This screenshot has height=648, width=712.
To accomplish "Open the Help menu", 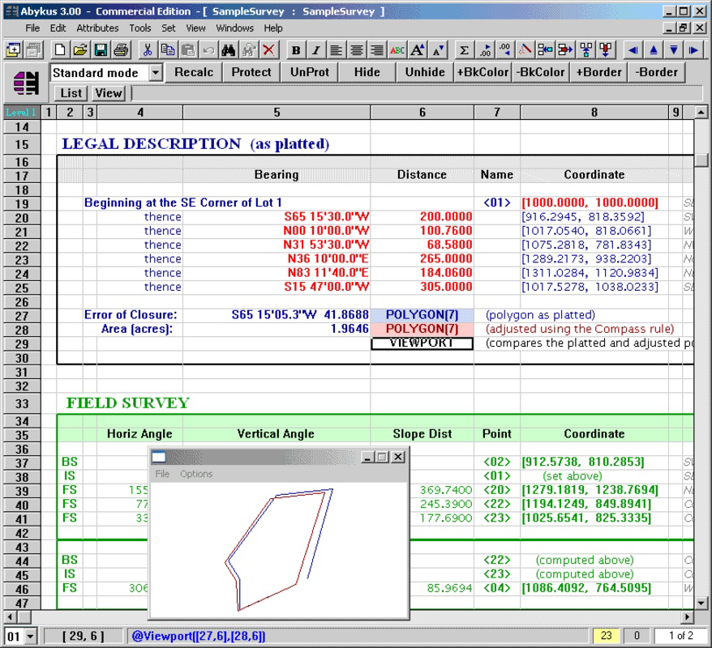I will pos(273,28).
